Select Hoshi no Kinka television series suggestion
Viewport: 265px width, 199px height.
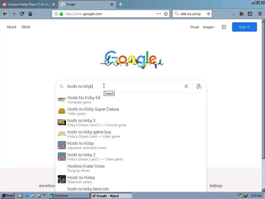coord(131,180)
